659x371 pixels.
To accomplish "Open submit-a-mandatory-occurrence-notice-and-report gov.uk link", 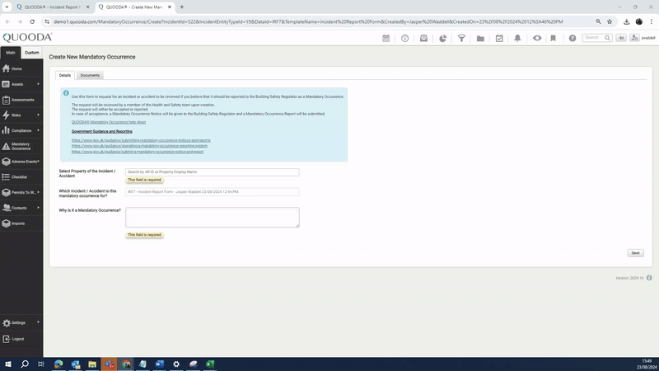I will coord(138,152).
